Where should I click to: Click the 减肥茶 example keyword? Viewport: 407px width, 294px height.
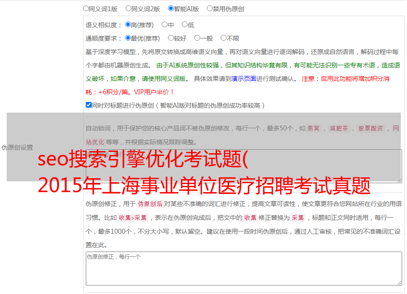click(339, 128)
